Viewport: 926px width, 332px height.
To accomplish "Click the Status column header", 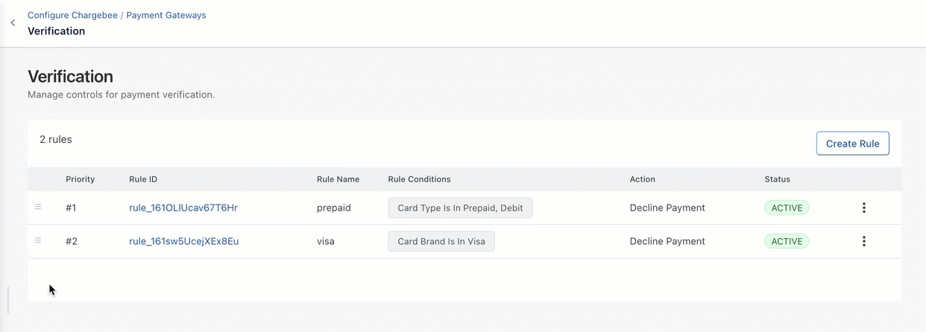I will tap(777, 179).
